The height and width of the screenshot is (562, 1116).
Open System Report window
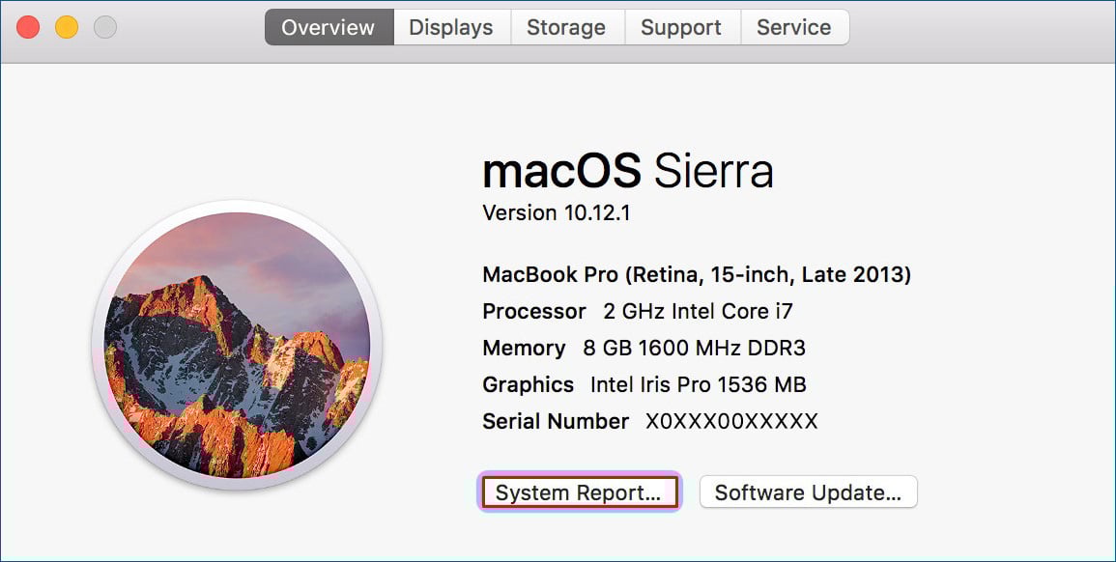[x=580, y=492]
